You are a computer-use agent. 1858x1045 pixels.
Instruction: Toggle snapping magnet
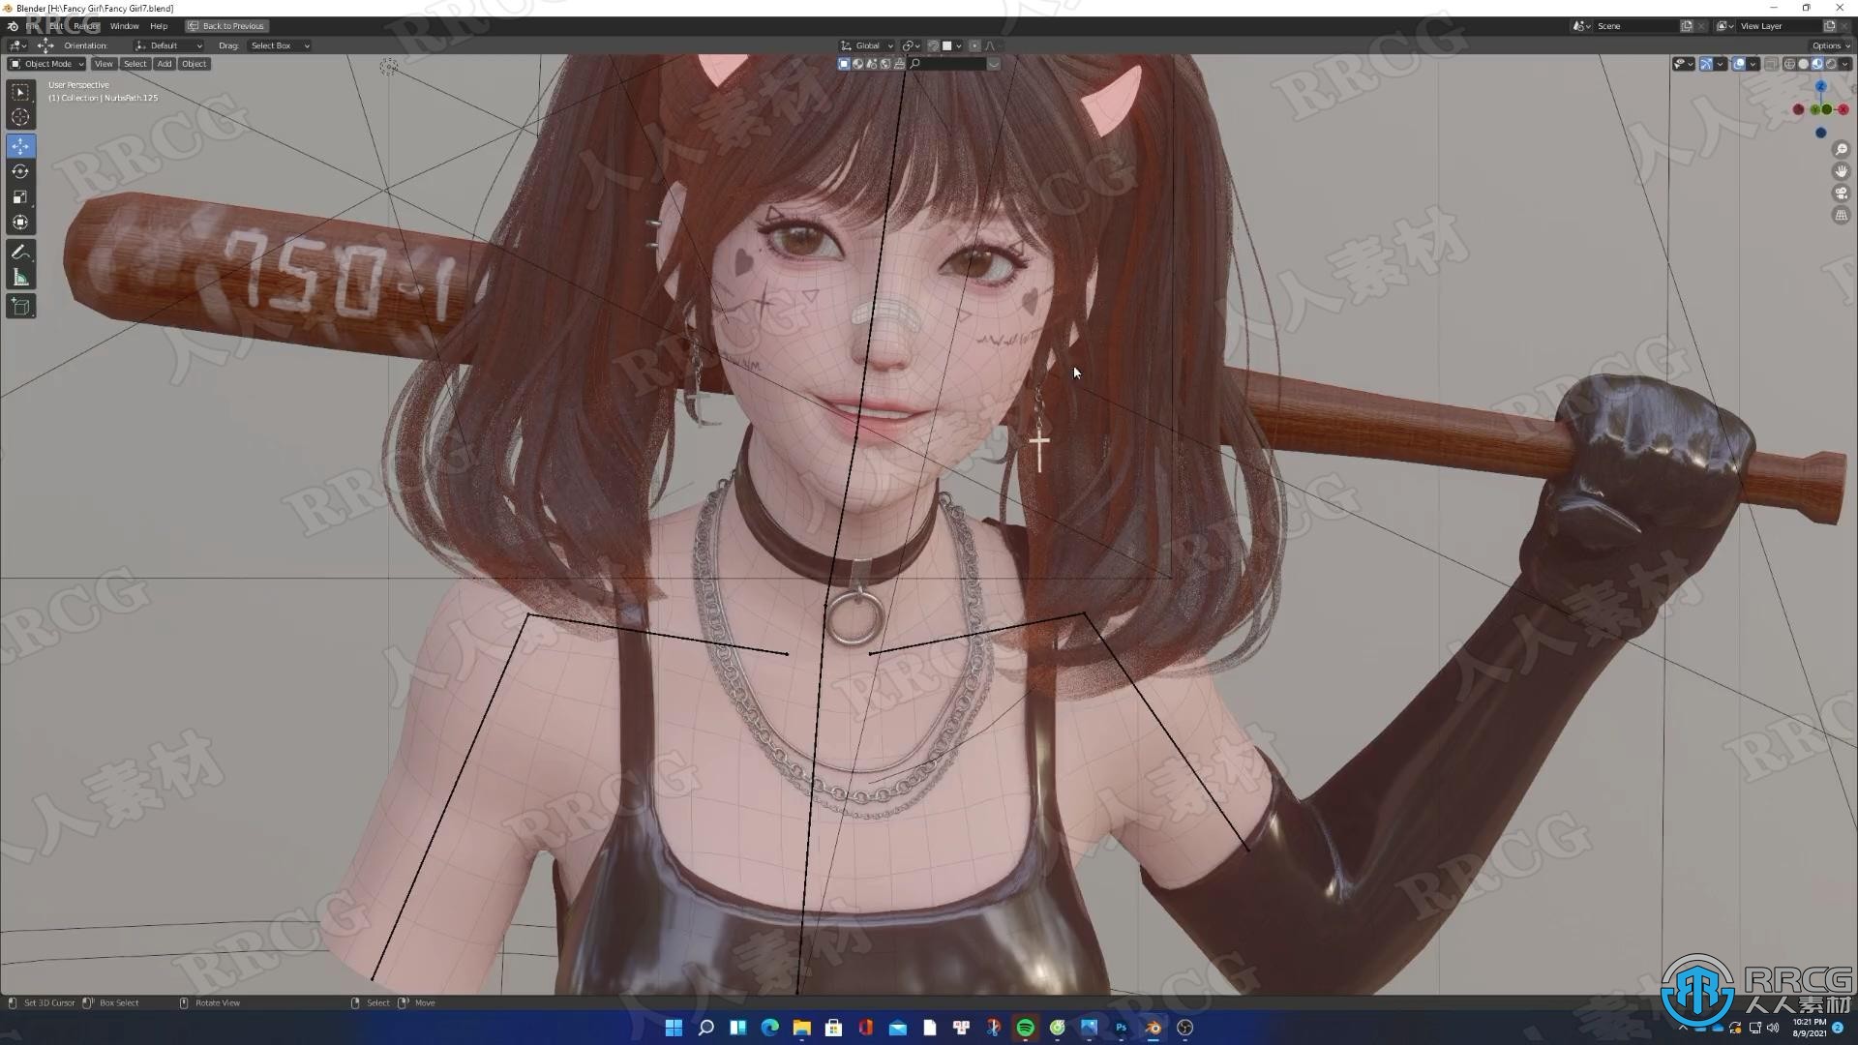pyautogui.click(x=934, y=45)
